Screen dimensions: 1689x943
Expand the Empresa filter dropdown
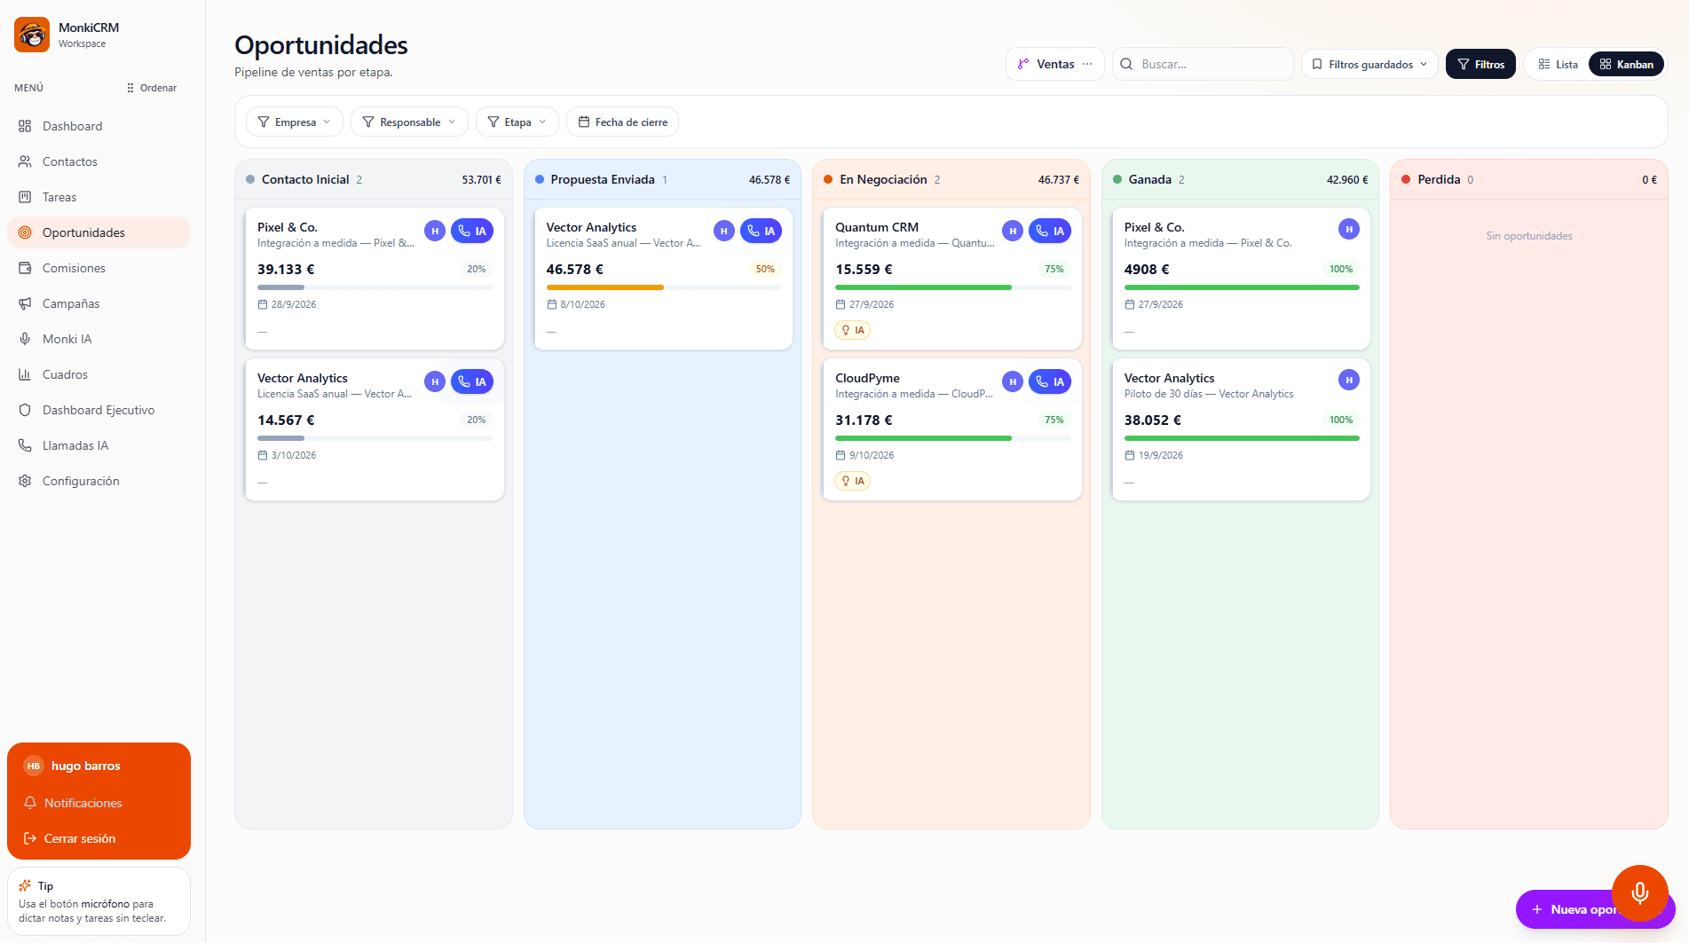(294, 122)
